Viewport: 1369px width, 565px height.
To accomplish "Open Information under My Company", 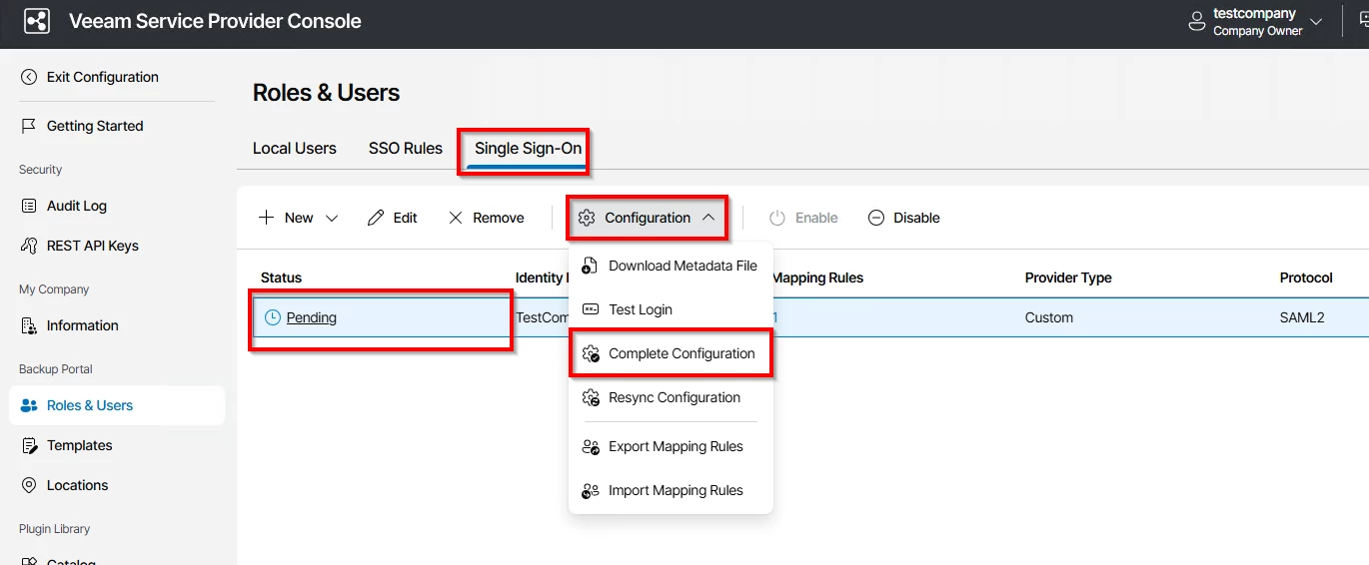I will coord(83,325).
